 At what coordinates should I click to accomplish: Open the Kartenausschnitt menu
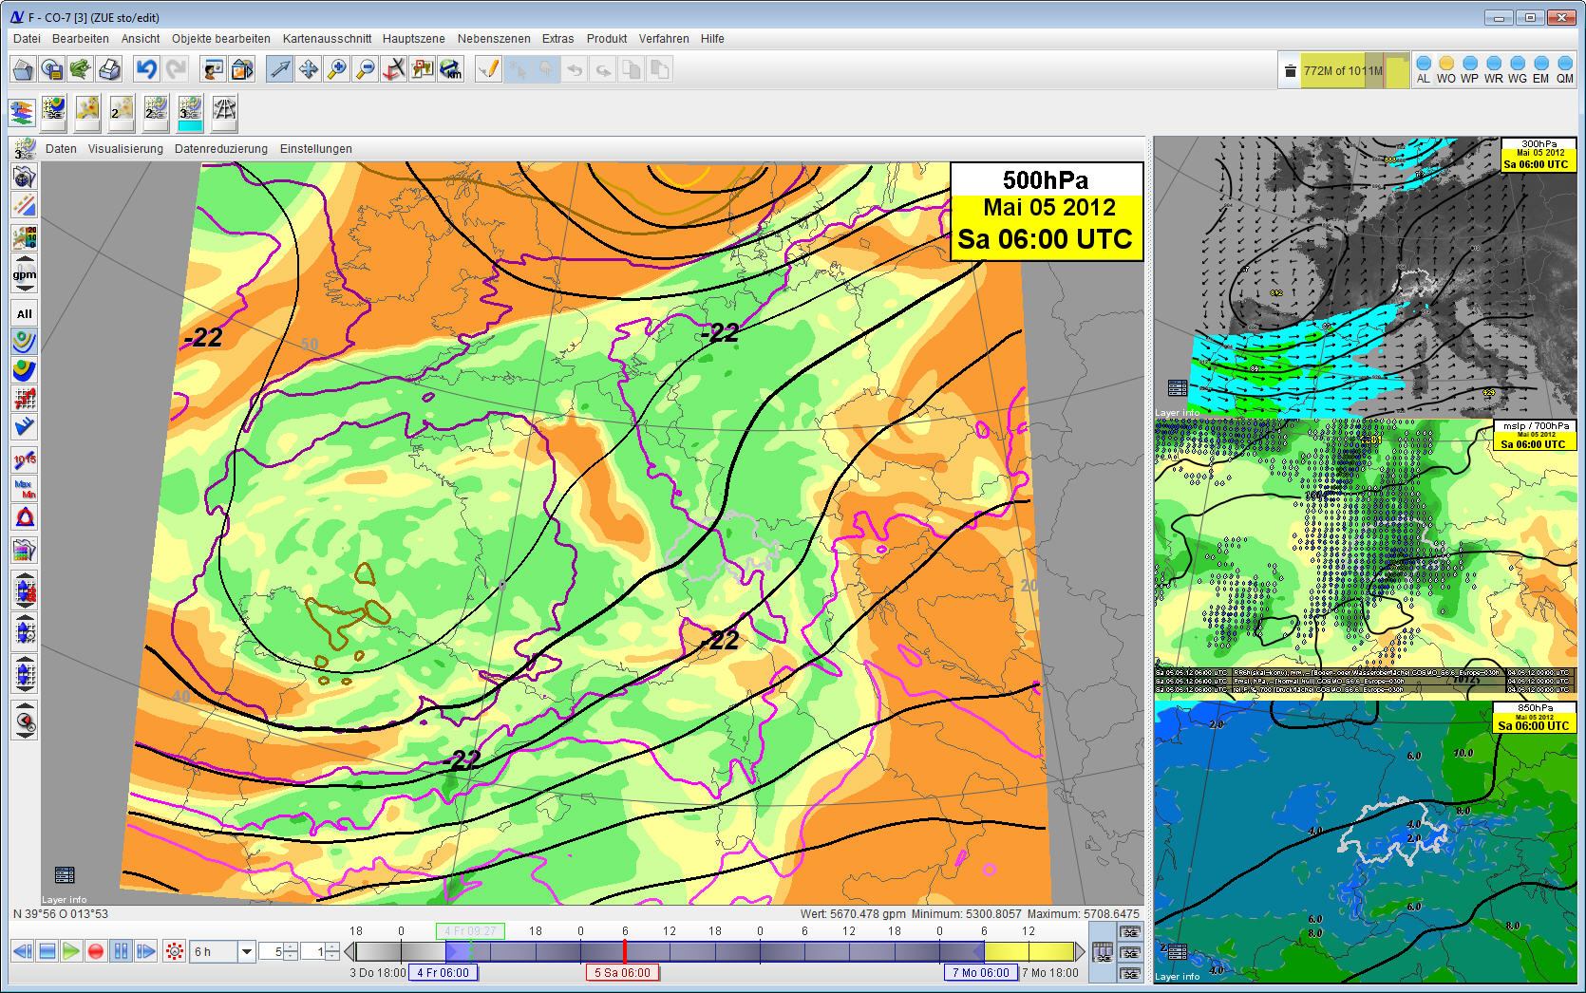click(x=327, y=39)
